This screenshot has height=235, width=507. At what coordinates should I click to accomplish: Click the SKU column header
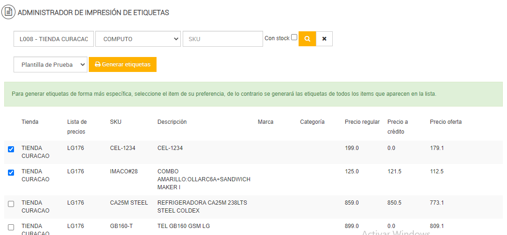[115, 122]
